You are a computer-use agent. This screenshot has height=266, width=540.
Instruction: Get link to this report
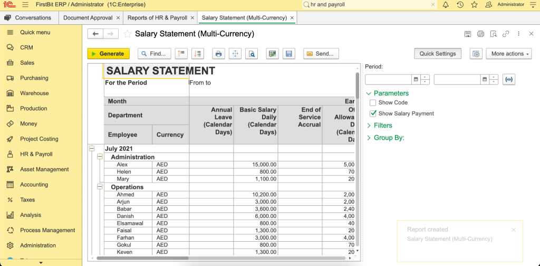[x=506, y=34]
